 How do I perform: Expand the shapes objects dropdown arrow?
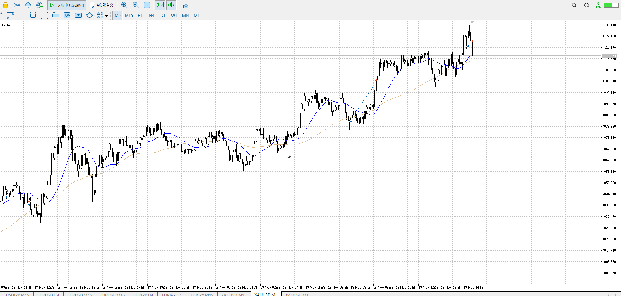coord(106,16)
